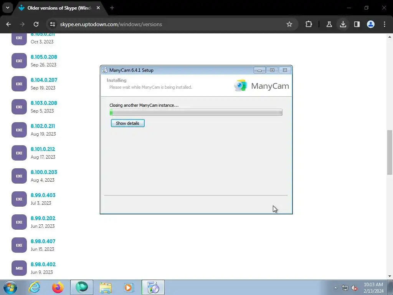The height and width of the screenshot is (295, 393).
Task: Click EXE icon for version 8.105.0.208
Action: point(19,61)
